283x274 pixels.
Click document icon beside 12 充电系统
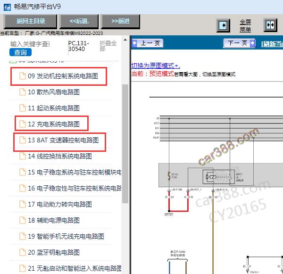pyautogui.click(x=22, y=124)
